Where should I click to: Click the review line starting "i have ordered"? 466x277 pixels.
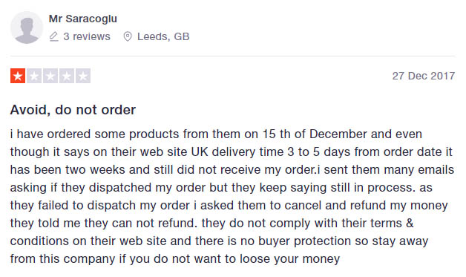pos(216,134)
